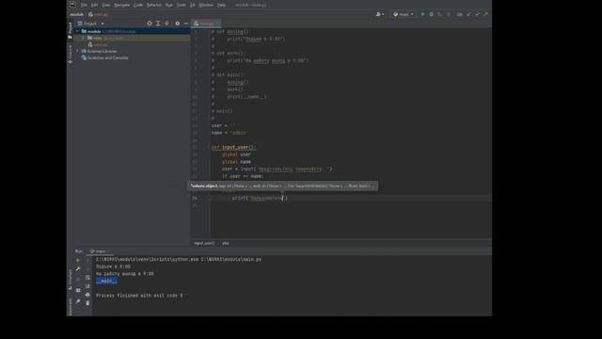
Task: Click the Stop icon in top toolbar
Action: click(449, 14)
